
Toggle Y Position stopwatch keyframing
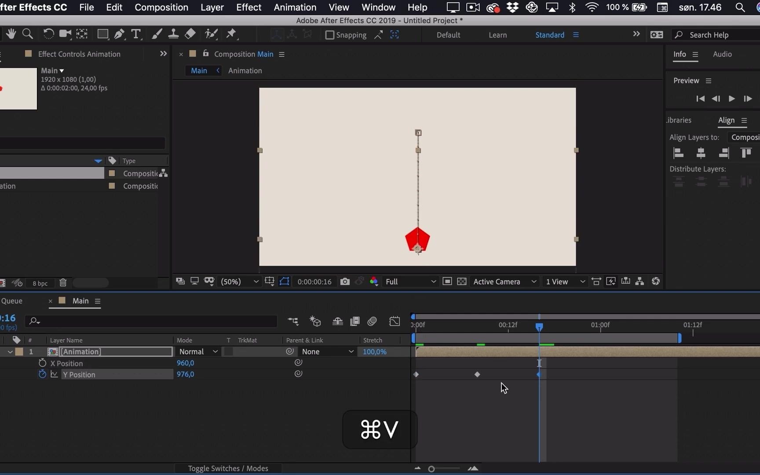pos(42,374)
